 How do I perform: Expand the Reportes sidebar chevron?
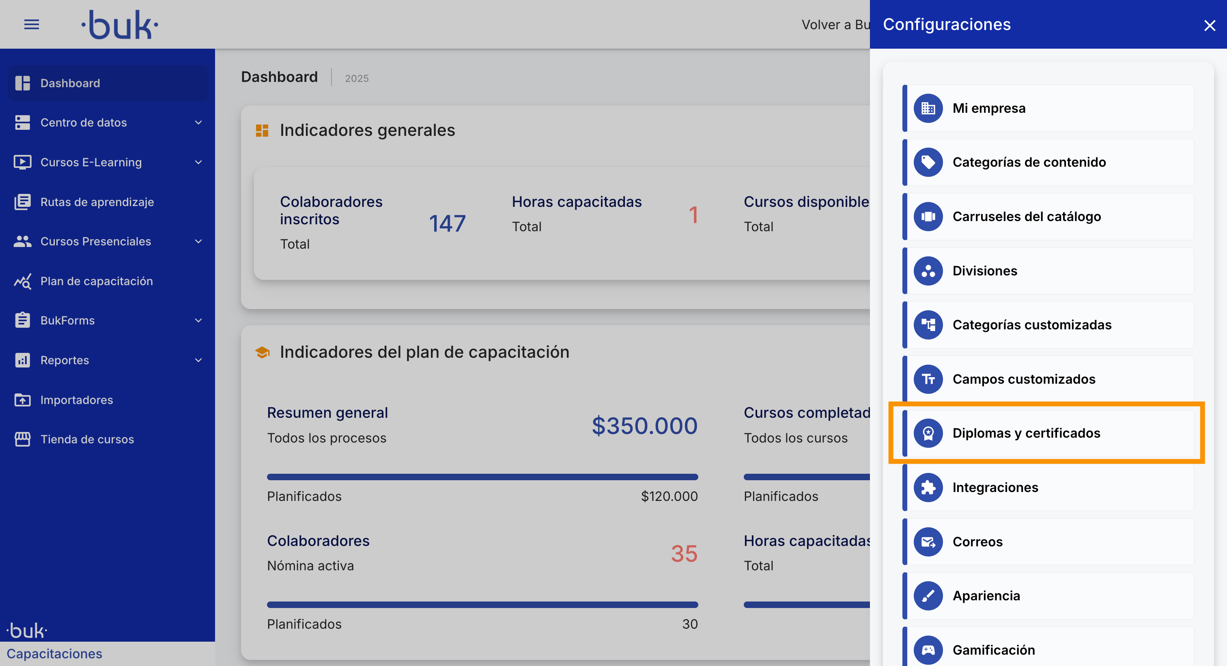pyautogui.click(x=198, y=360)
